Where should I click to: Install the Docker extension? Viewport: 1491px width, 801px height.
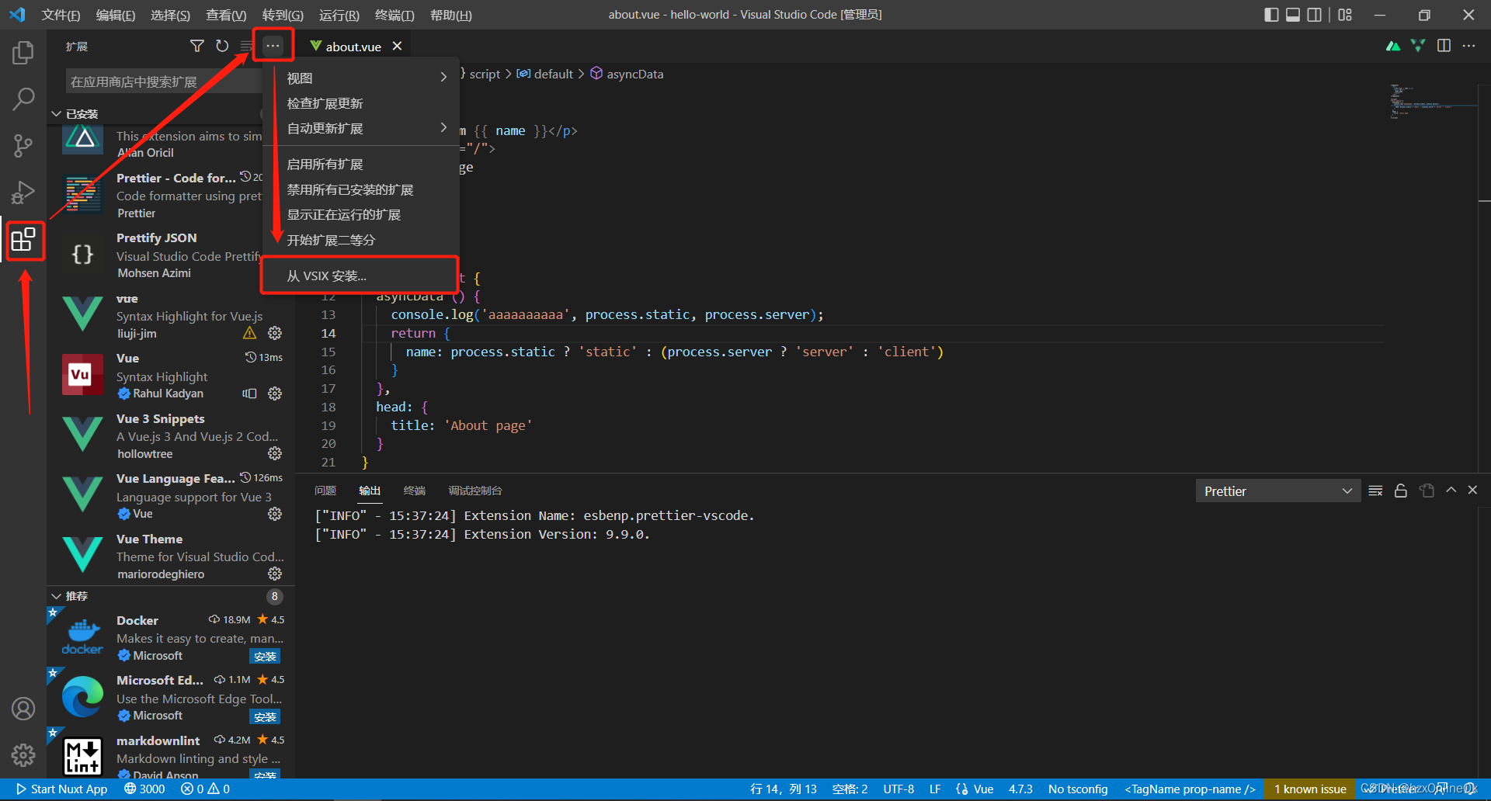(x=265, y=656)
